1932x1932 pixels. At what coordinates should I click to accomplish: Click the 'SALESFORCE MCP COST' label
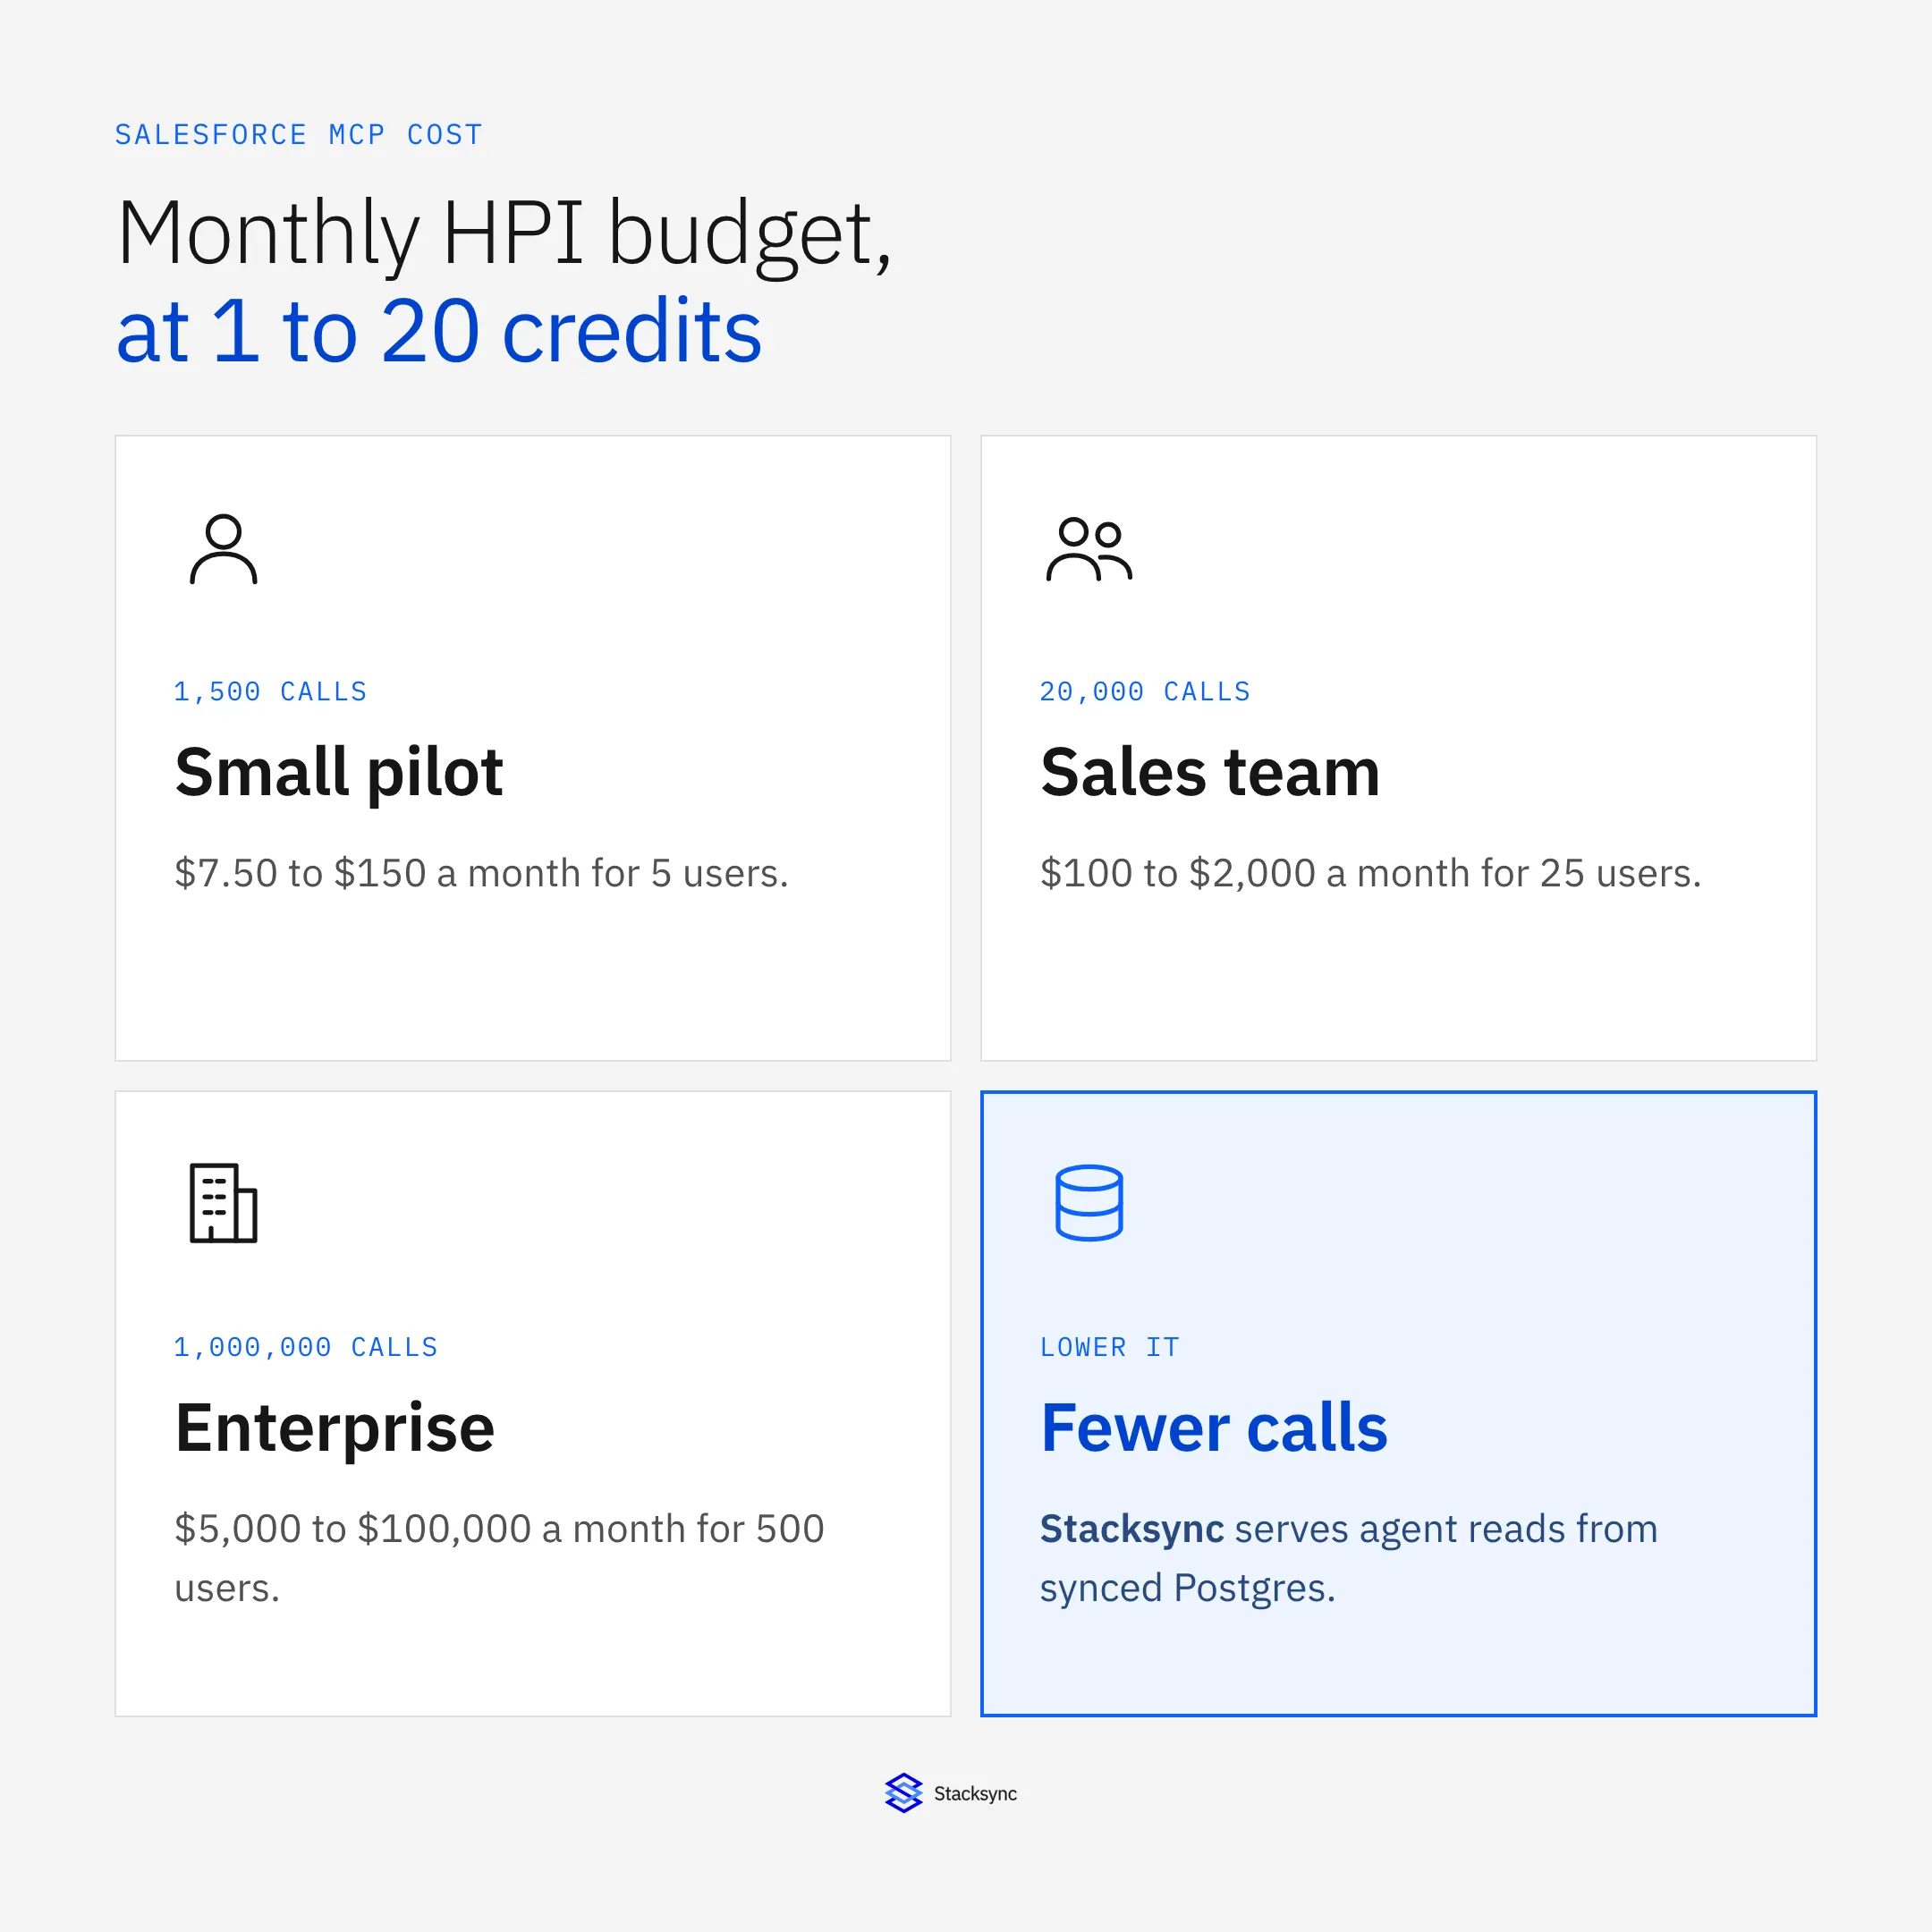coord(299,135)
